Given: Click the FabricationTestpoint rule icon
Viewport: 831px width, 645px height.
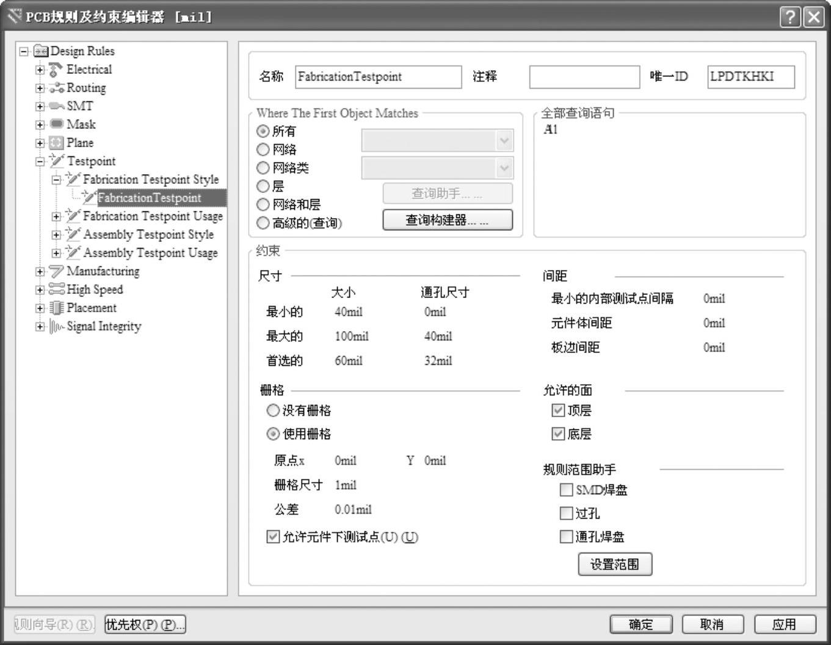Looking at the screenshot, I should pos(89,198).
